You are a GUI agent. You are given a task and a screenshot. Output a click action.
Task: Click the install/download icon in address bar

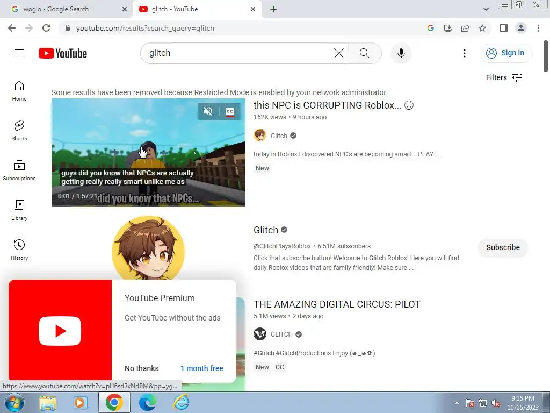click(x=448, y=28)
